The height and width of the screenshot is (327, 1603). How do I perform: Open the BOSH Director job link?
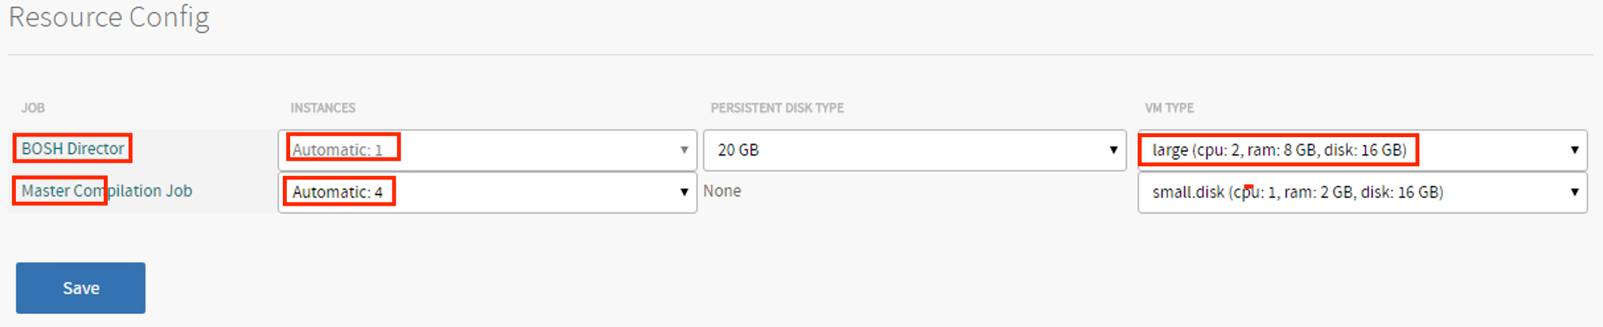(73, 148)
